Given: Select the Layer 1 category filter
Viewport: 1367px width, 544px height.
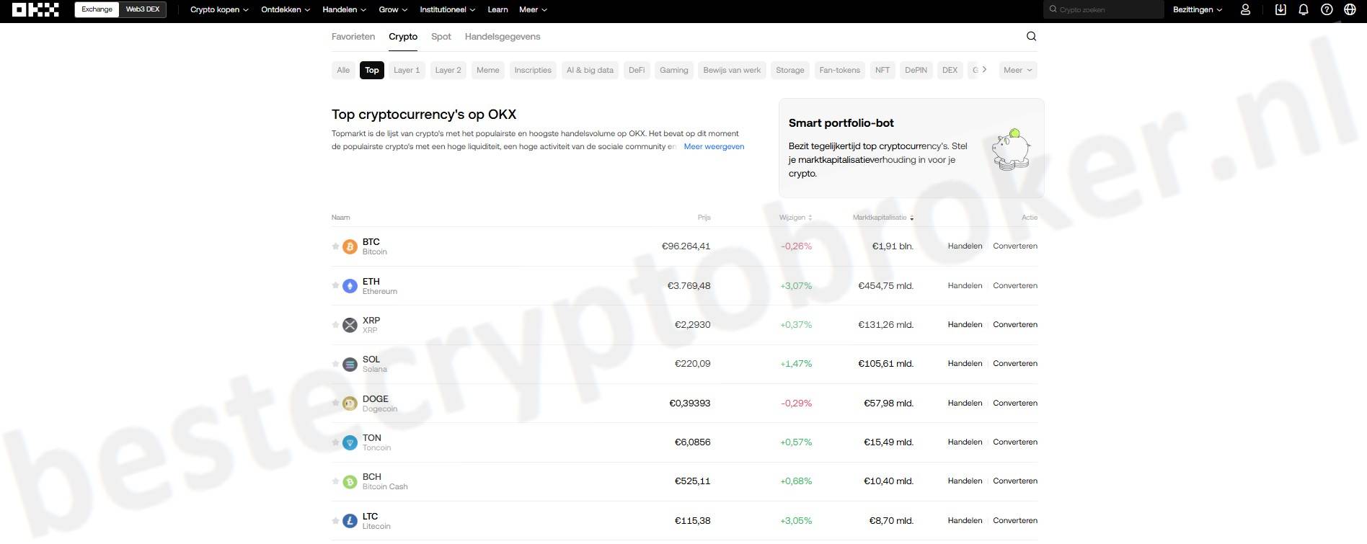Looking at the screenshot, I should (x=407, y=71).
